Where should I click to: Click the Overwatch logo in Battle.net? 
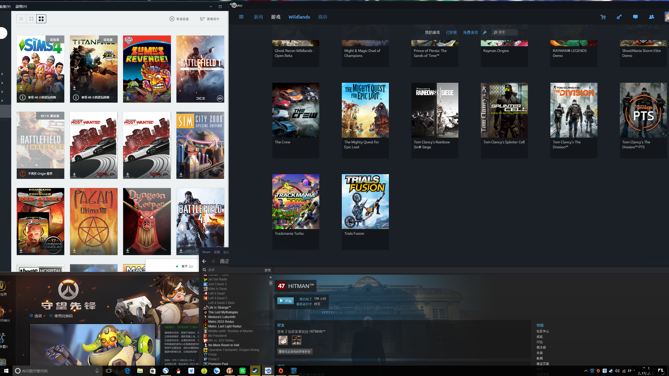pyautogui.click(x=68, y=290)
